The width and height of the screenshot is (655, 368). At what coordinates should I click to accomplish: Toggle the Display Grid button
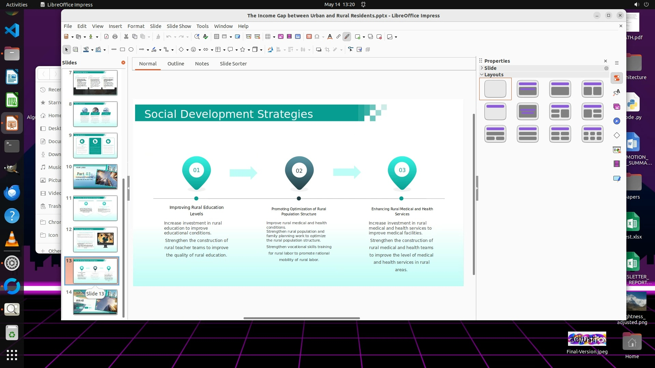click(x=217, y=37)
